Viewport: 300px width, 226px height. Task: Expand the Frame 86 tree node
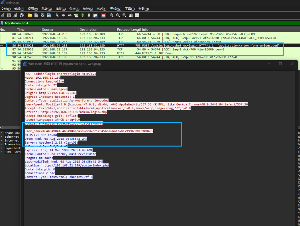click(x=2, y=133)
